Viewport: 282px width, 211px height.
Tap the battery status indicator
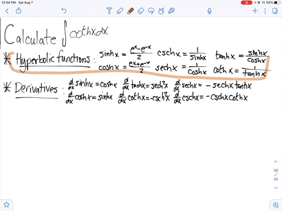pos(277,2)
